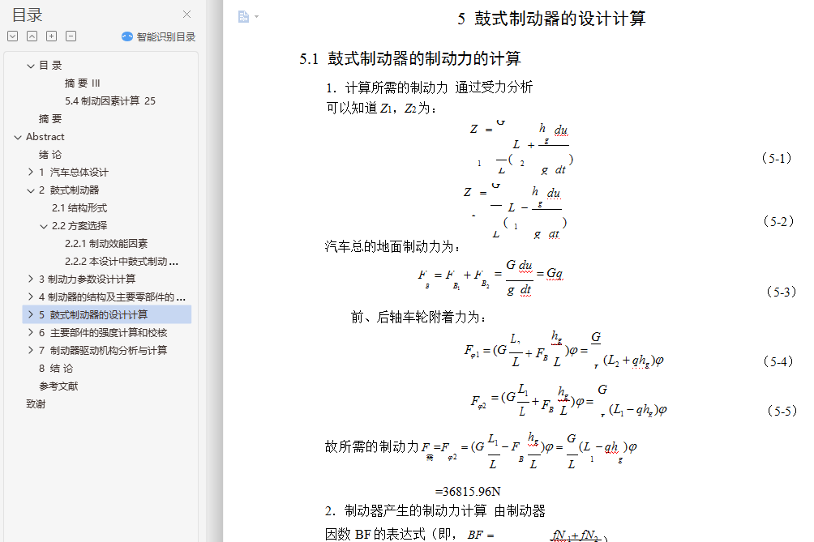Click the equation number (5-4)
The image size is (814, 542).
point(778,361)
